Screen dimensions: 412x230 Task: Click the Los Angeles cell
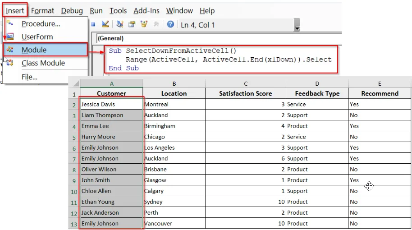(174, 147)
